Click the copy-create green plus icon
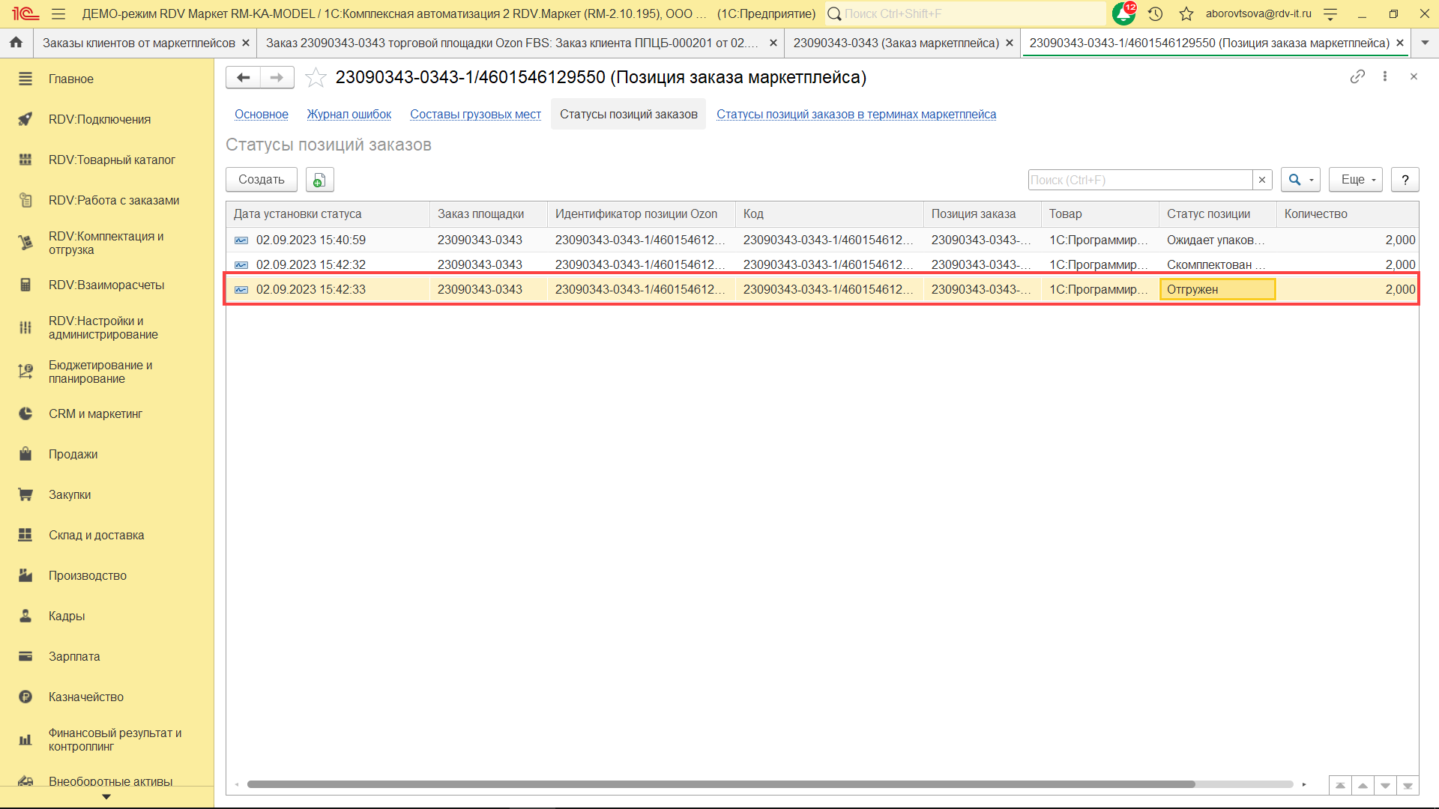Viewport: 1439px width, 809px height. [319, 180]
